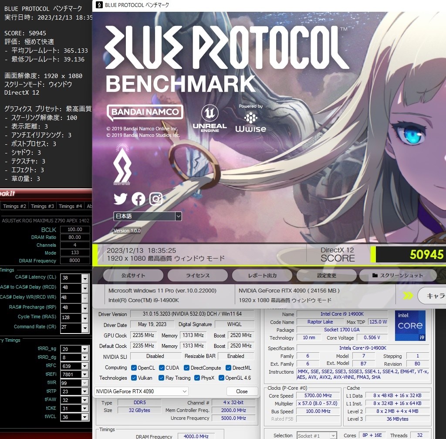Click the Core Speed 5700.00 MHz value

click(x=318, y=395)
